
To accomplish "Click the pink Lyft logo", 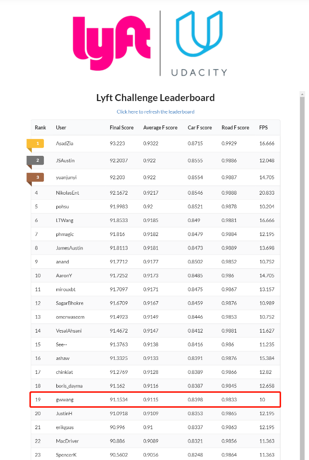I will click(x=112, y=43).
